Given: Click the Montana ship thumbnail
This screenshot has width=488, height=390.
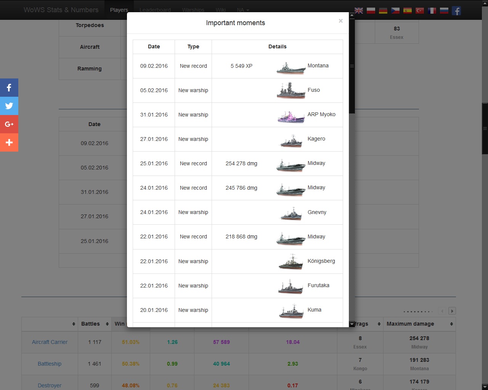Looking at the screenshot, I should point(291,67).
